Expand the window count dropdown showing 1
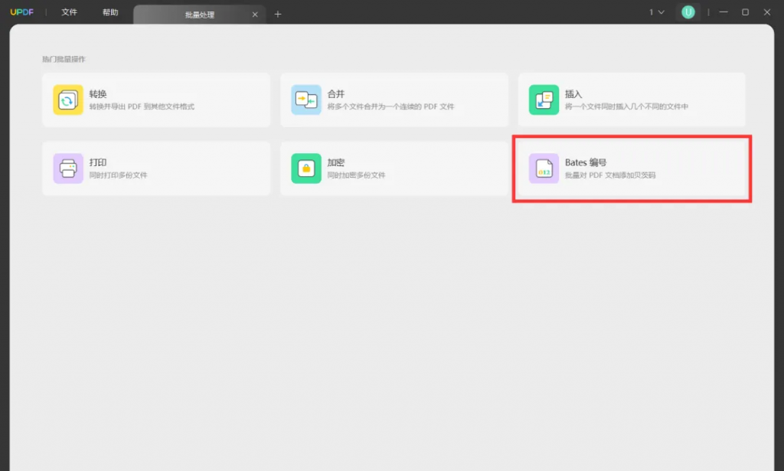 657,12
